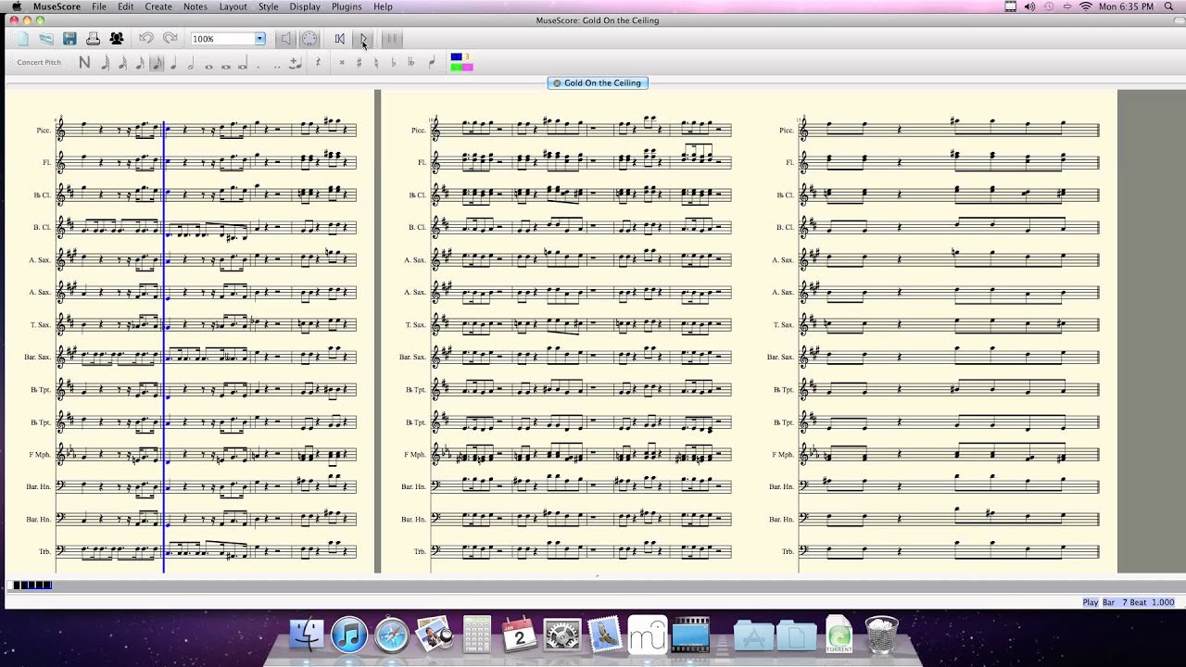Open the Trash in the Dock
The width and height of the screenshot is (1186, 667).
pos(881,635)
